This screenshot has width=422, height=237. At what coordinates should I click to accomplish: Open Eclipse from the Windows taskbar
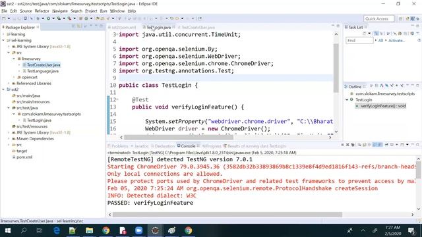tap(155, 230)
